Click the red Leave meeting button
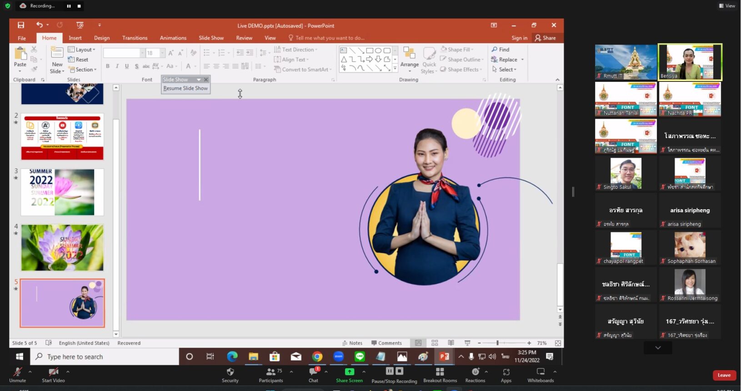 724,375
